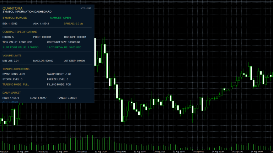Click the STOPS LEVEL: 0 entry
The height and width of the screenshot is (153, 273).
coord(12,79)
